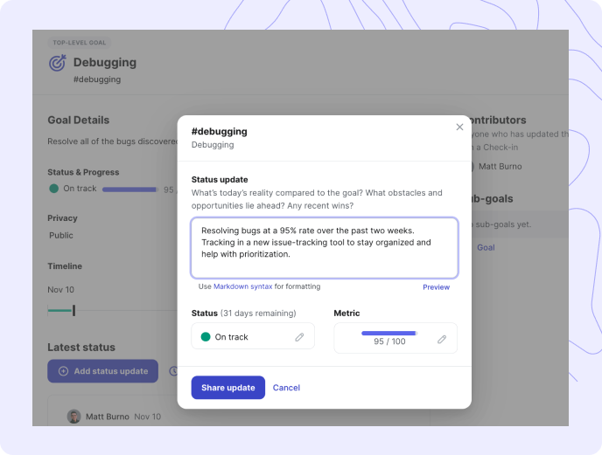Click the Add status update button

click(x=103, y=371)
